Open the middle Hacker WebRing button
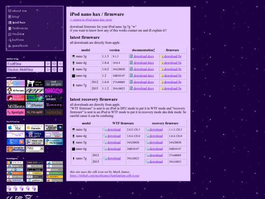This screenshot has width=265, height=199. pyautogui.click(x=54, y=70)
